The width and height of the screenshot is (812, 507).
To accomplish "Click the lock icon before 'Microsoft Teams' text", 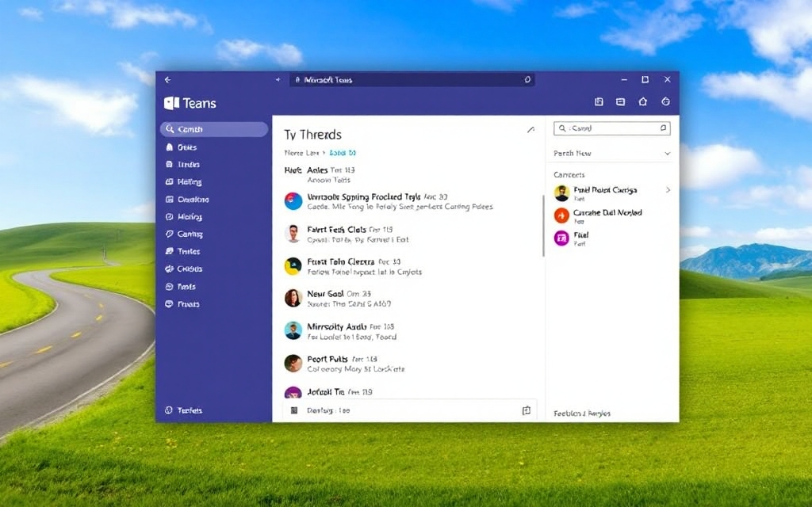I will pos(297,80).
